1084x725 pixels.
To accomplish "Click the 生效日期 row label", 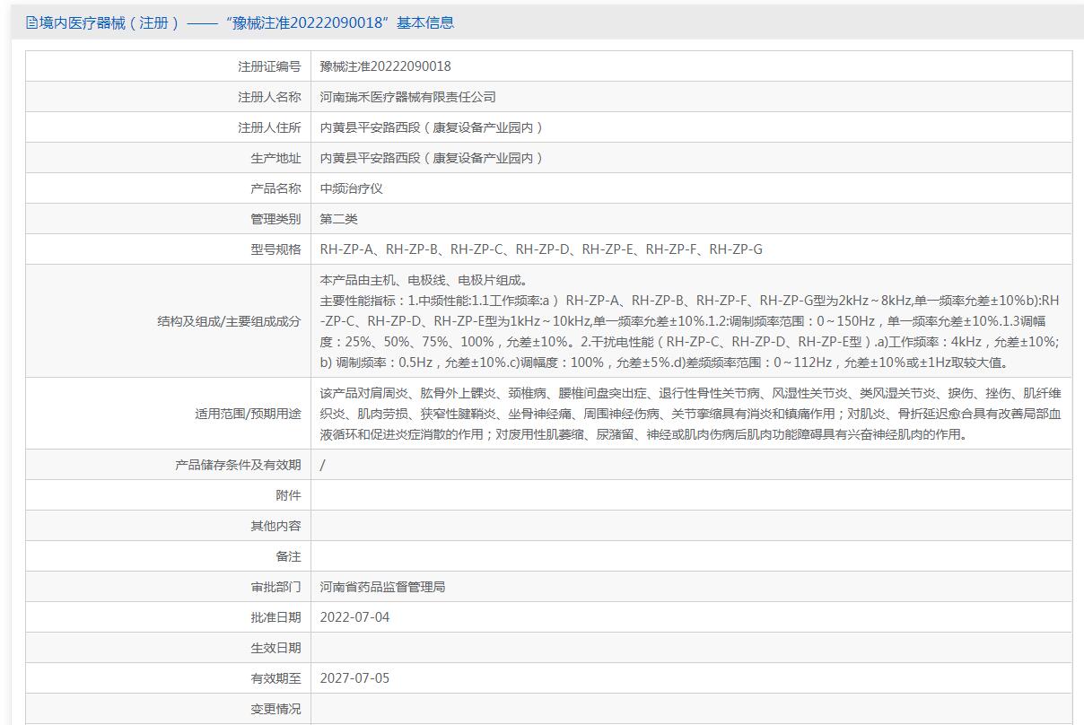I will click(275, 648).
